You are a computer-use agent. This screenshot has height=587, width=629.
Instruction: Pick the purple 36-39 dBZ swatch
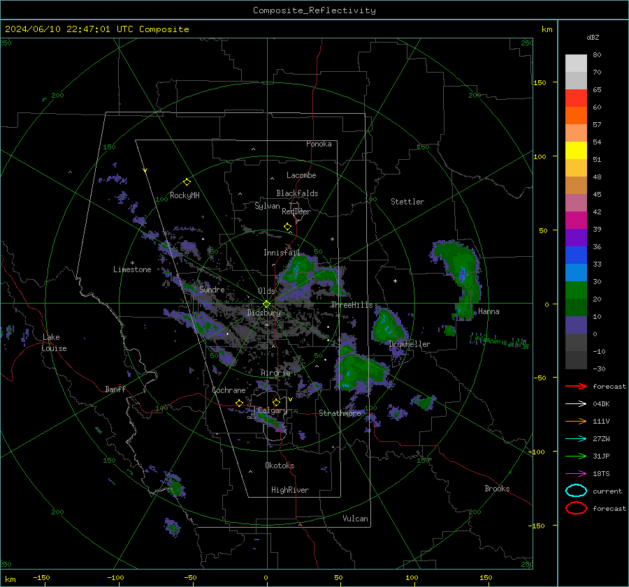576,238
